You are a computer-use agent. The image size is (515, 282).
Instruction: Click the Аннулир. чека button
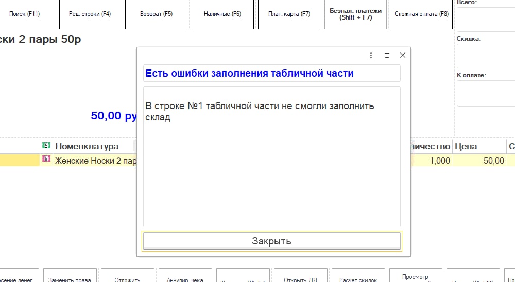point(185,275)
